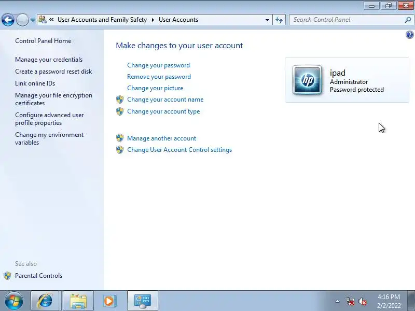Restore down the Control Panel window

pyautogui.click(x=388, y=5)
